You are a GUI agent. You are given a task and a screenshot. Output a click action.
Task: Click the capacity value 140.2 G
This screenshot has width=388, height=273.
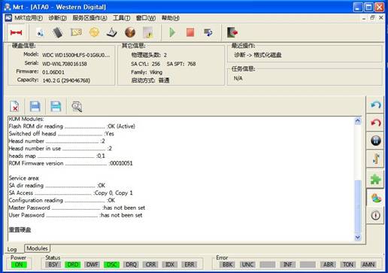(x=66, y=80)
